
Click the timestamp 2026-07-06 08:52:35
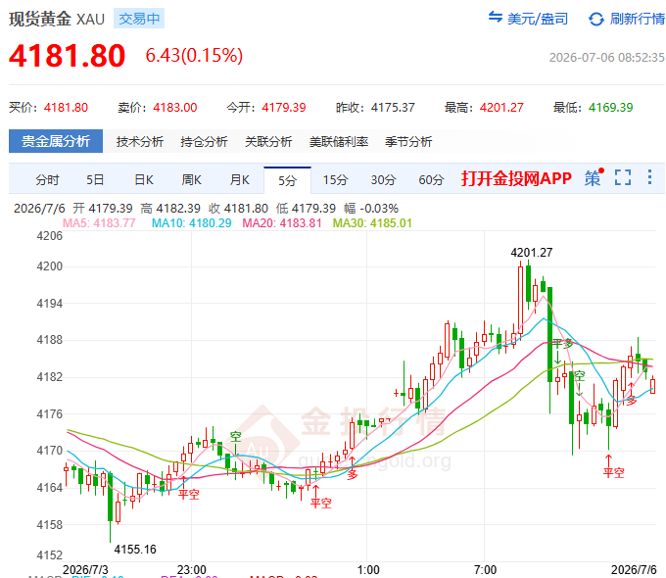(607, 58)
